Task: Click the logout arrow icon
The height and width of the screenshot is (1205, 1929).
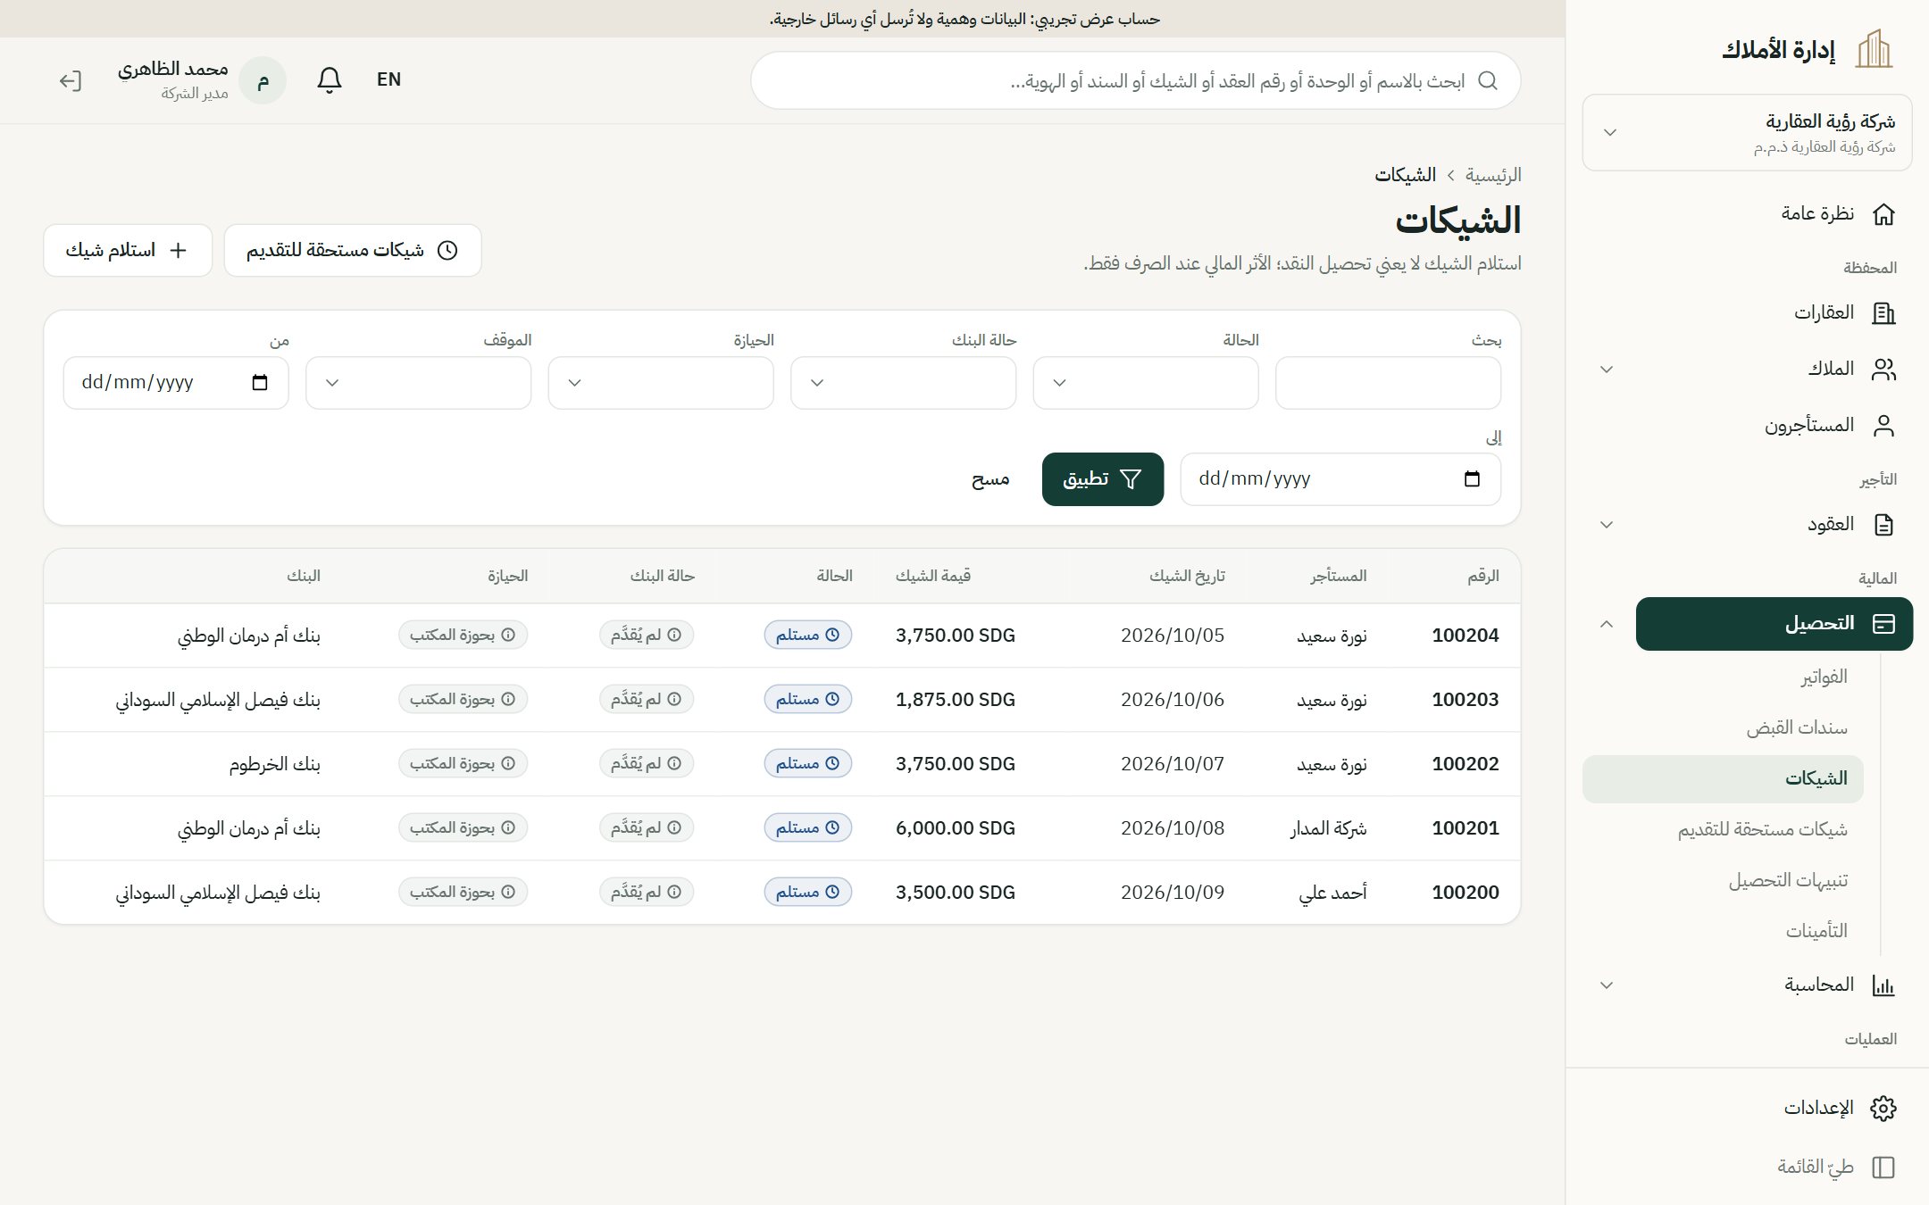Action: coord(71,81)
